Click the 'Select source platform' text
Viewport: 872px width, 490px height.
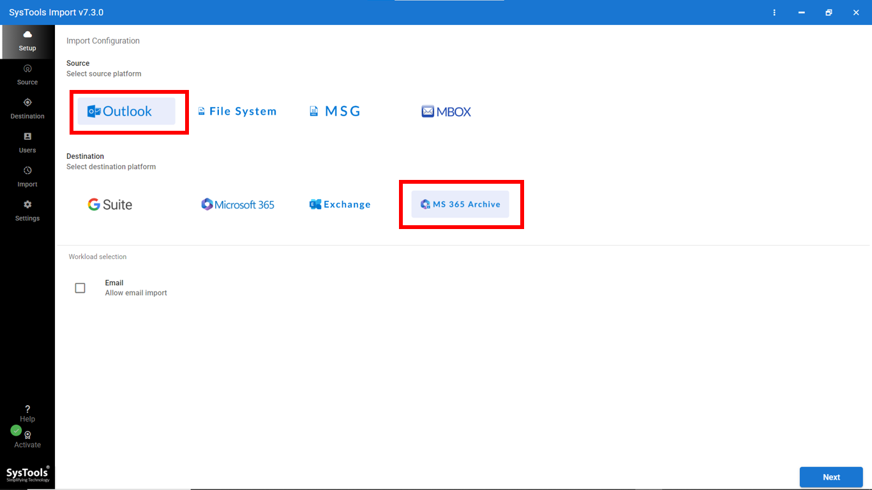(104, 74)
